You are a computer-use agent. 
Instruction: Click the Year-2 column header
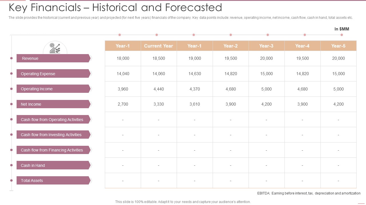click(x=231, y=46)
